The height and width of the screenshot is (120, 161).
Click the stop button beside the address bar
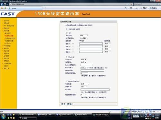point(131,4)
